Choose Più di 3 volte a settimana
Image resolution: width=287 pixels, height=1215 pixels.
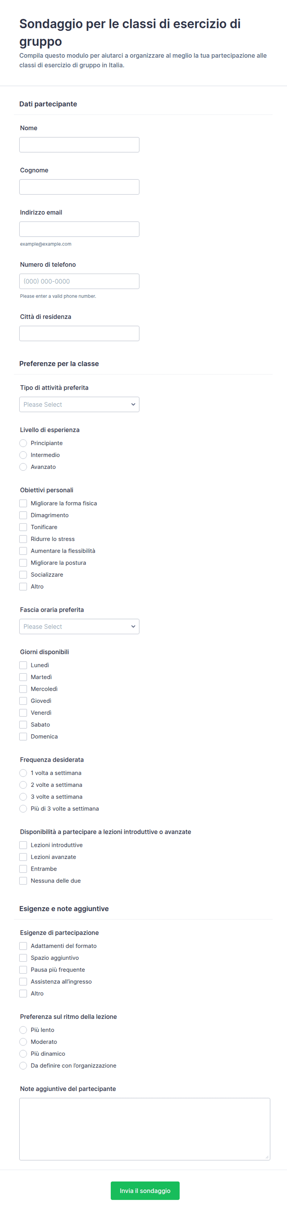23,809
